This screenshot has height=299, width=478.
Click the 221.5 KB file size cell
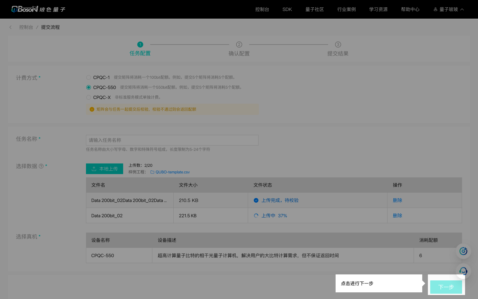(x=211, y=216)
